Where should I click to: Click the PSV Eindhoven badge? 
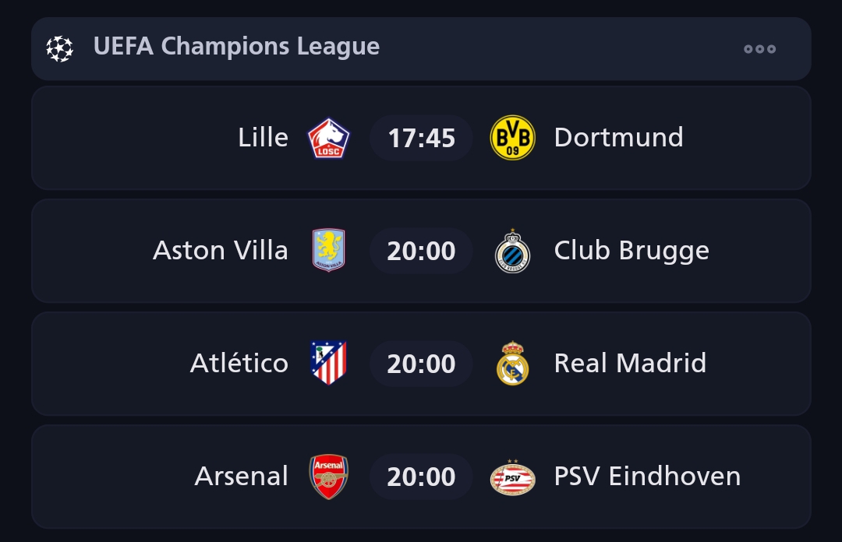pyautogui.click(x=512, y=477)
